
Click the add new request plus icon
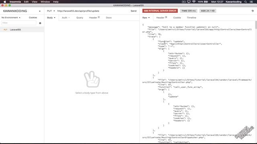(x=40, y=23)
